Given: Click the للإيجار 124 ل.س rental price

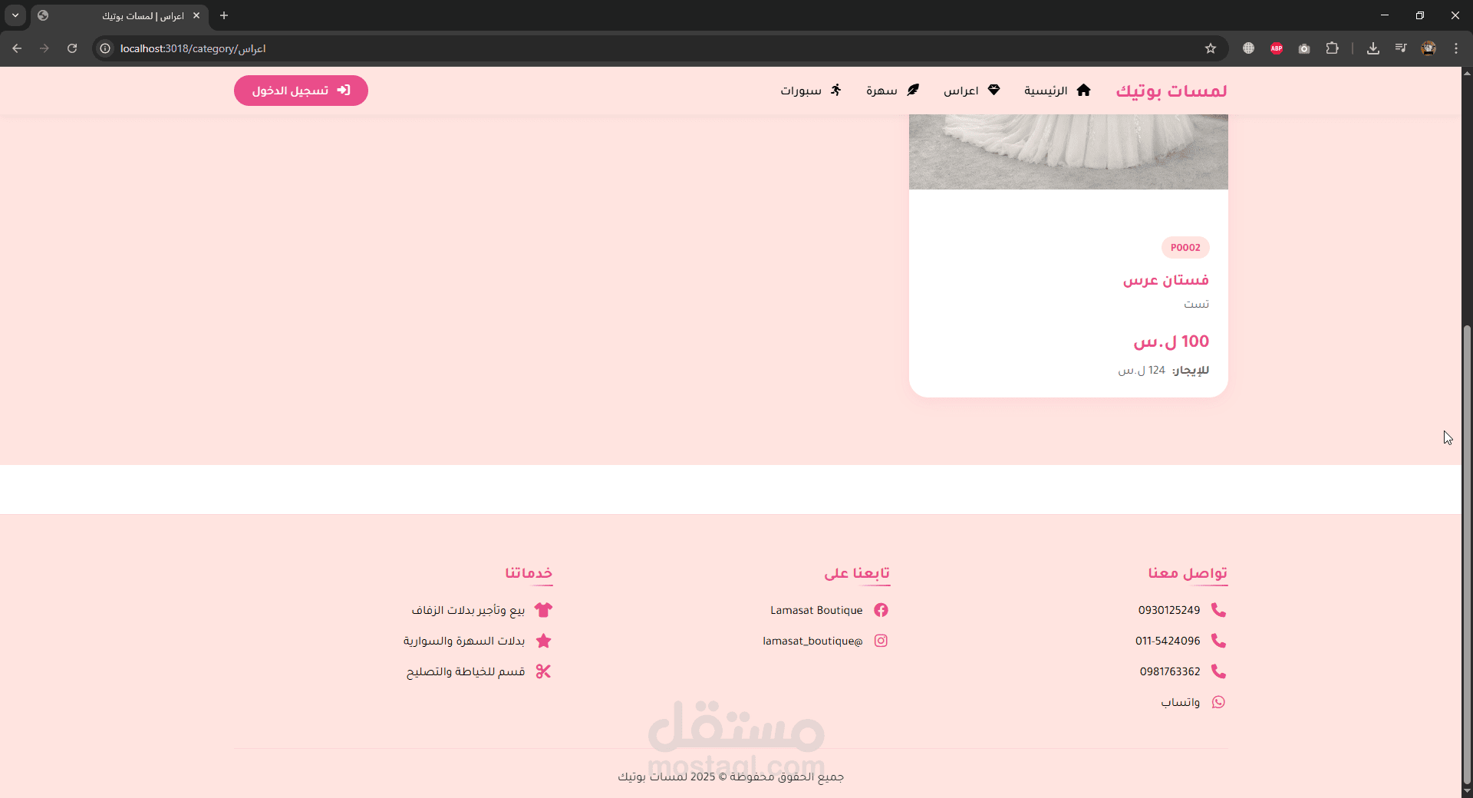Looking at the screenshot, I should (x=1163, y=370).
